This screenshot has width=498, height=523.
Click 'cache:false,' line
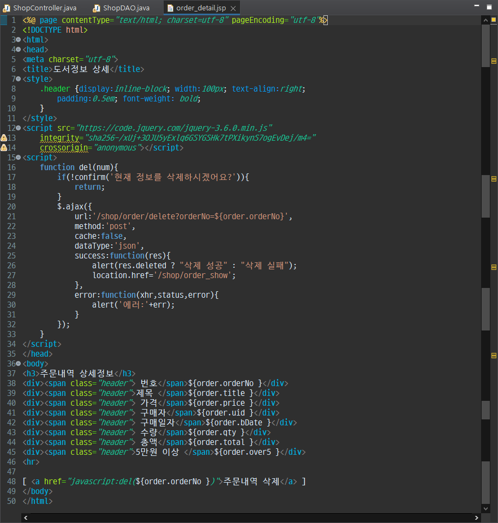click(100, 236)
